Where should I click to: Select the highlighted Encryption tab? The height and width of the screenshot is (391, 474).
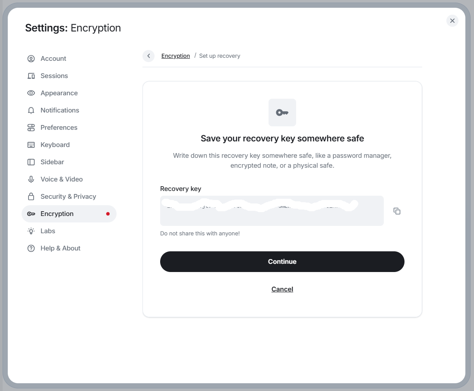[x=69, y=214]
